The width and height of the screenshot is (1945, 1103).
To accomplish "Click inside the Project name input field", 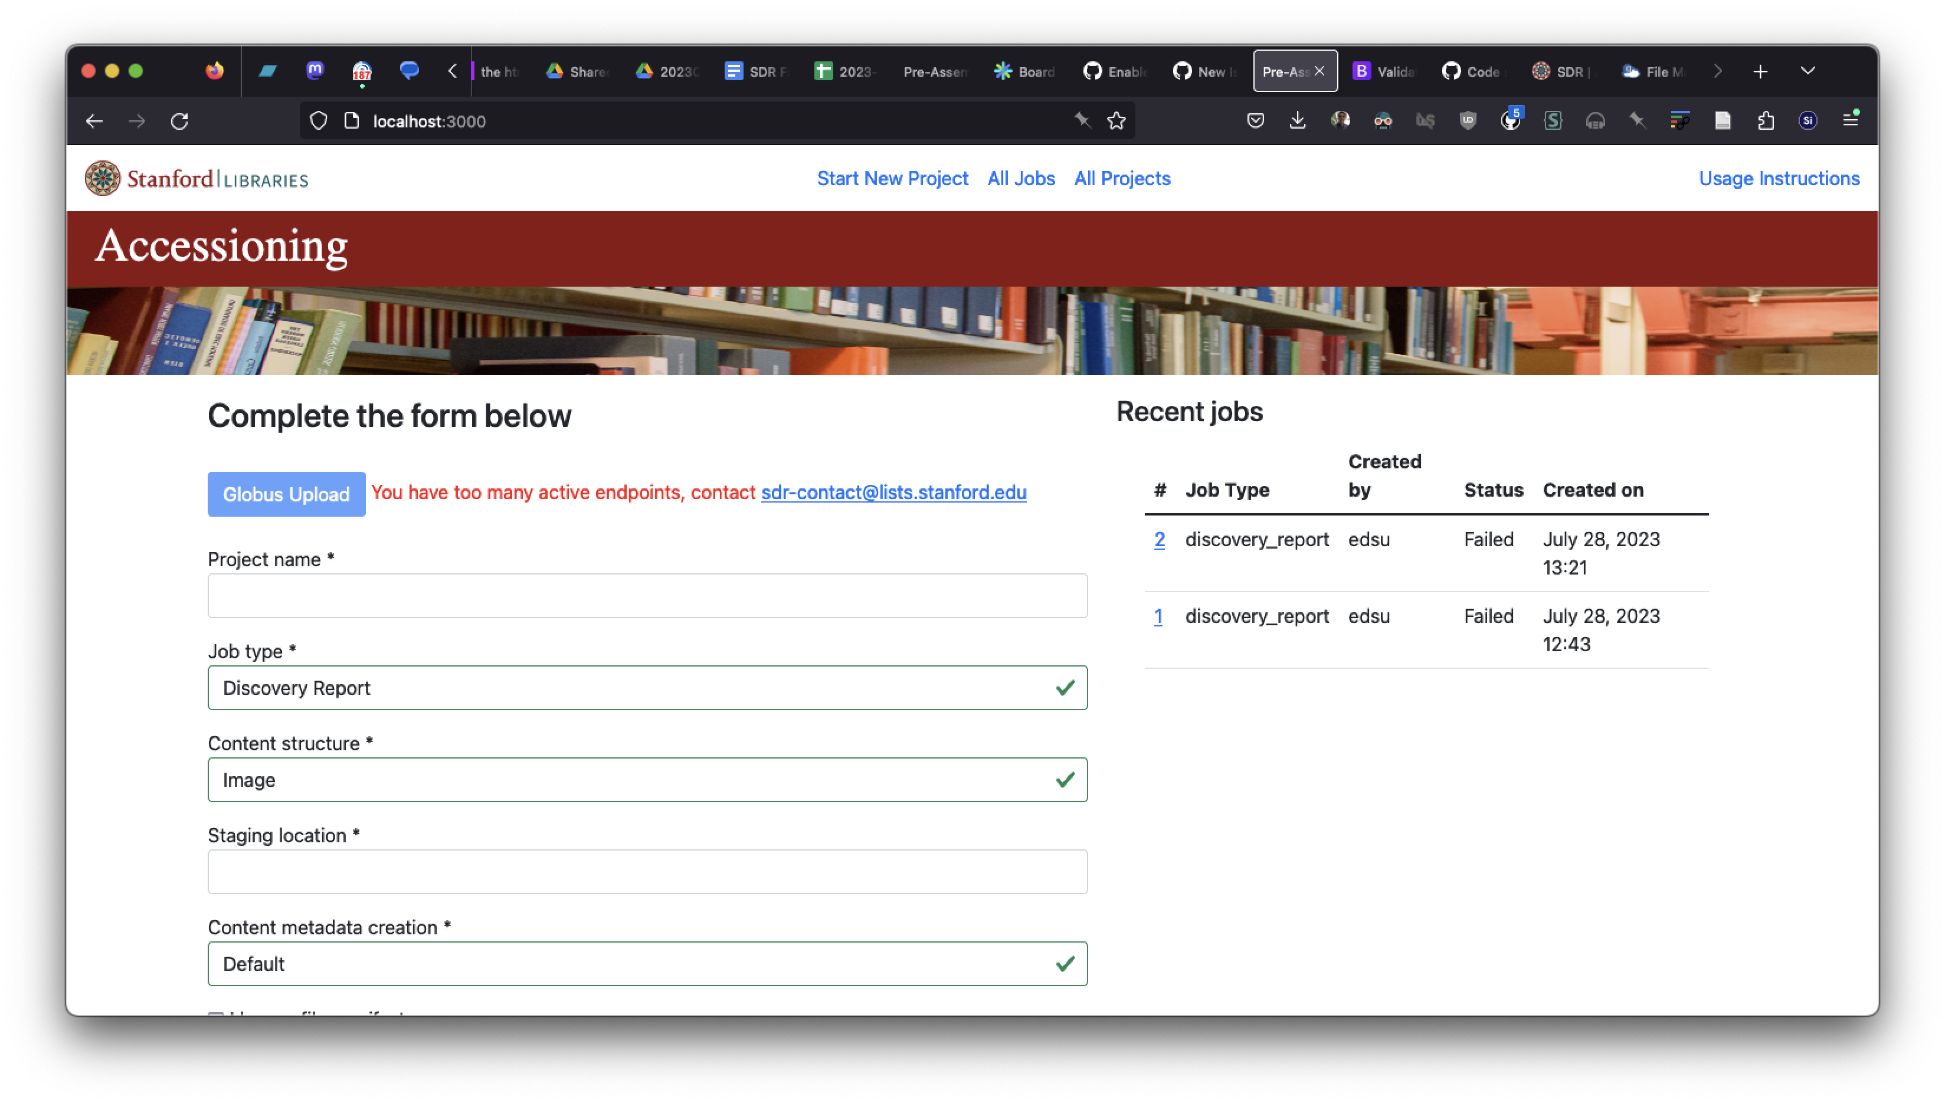I will pos(648,595).
